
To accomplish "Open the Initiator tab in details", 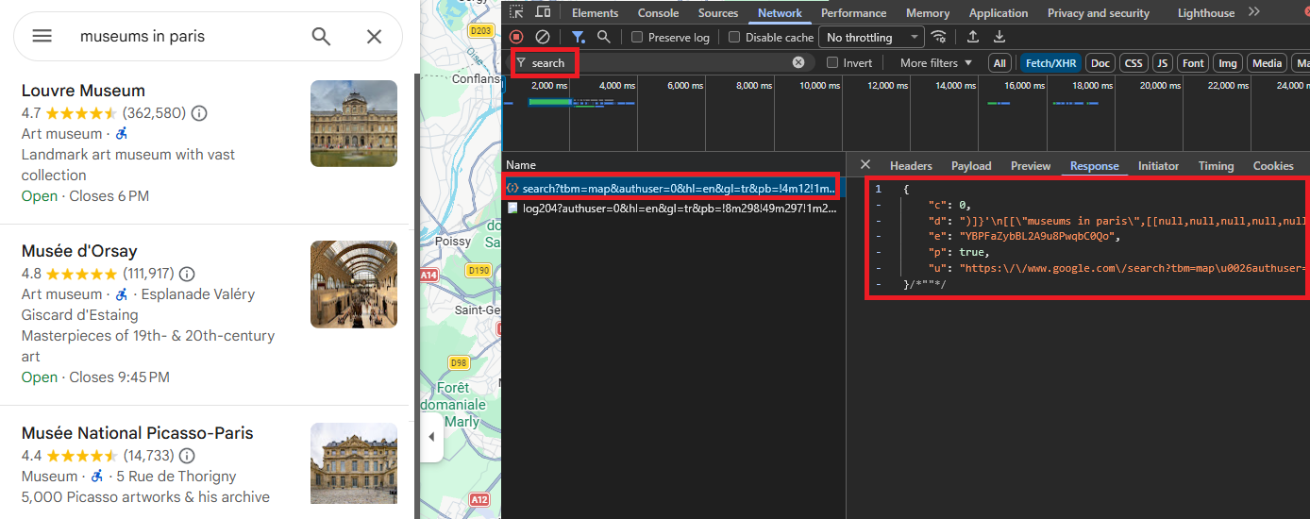I will point(1158,166).
